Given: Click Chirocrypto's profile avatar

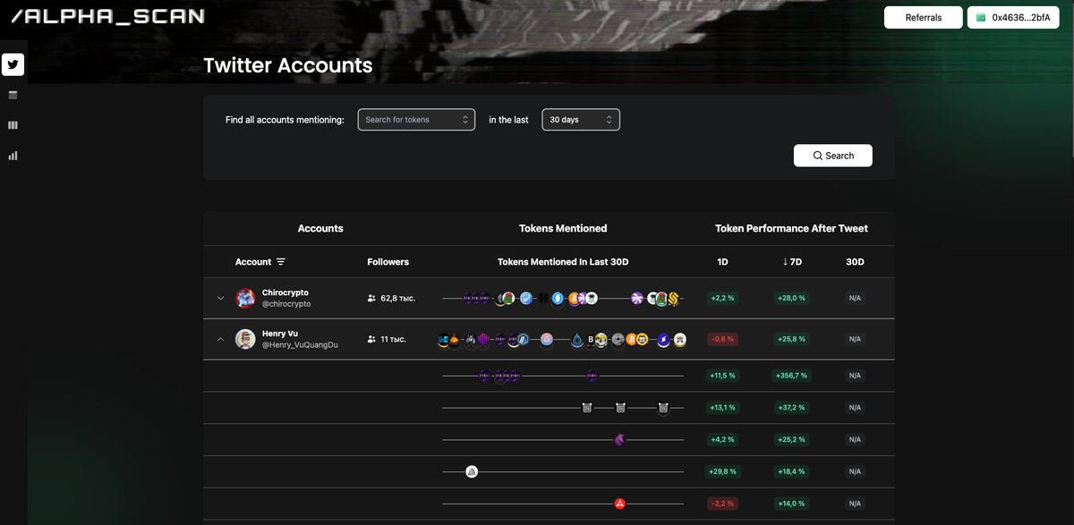Looking at the screenshot, I should pos(245,299).
